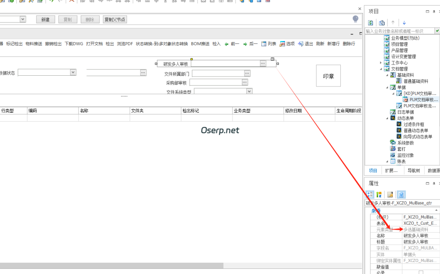Screen dimensions: 440x274
Task: Click the refresh icon in project panel
Action: coord(371,23)
